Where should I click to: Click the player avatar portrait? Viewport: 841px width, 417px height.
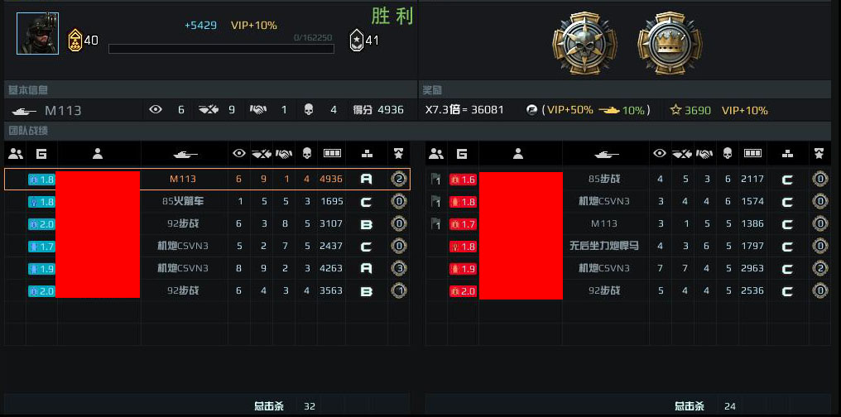[37, 34]
